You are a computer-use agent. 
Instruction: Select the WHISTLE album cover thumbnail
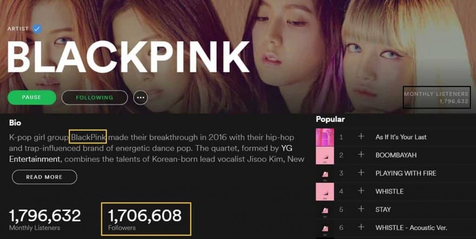tap(325, 192)
